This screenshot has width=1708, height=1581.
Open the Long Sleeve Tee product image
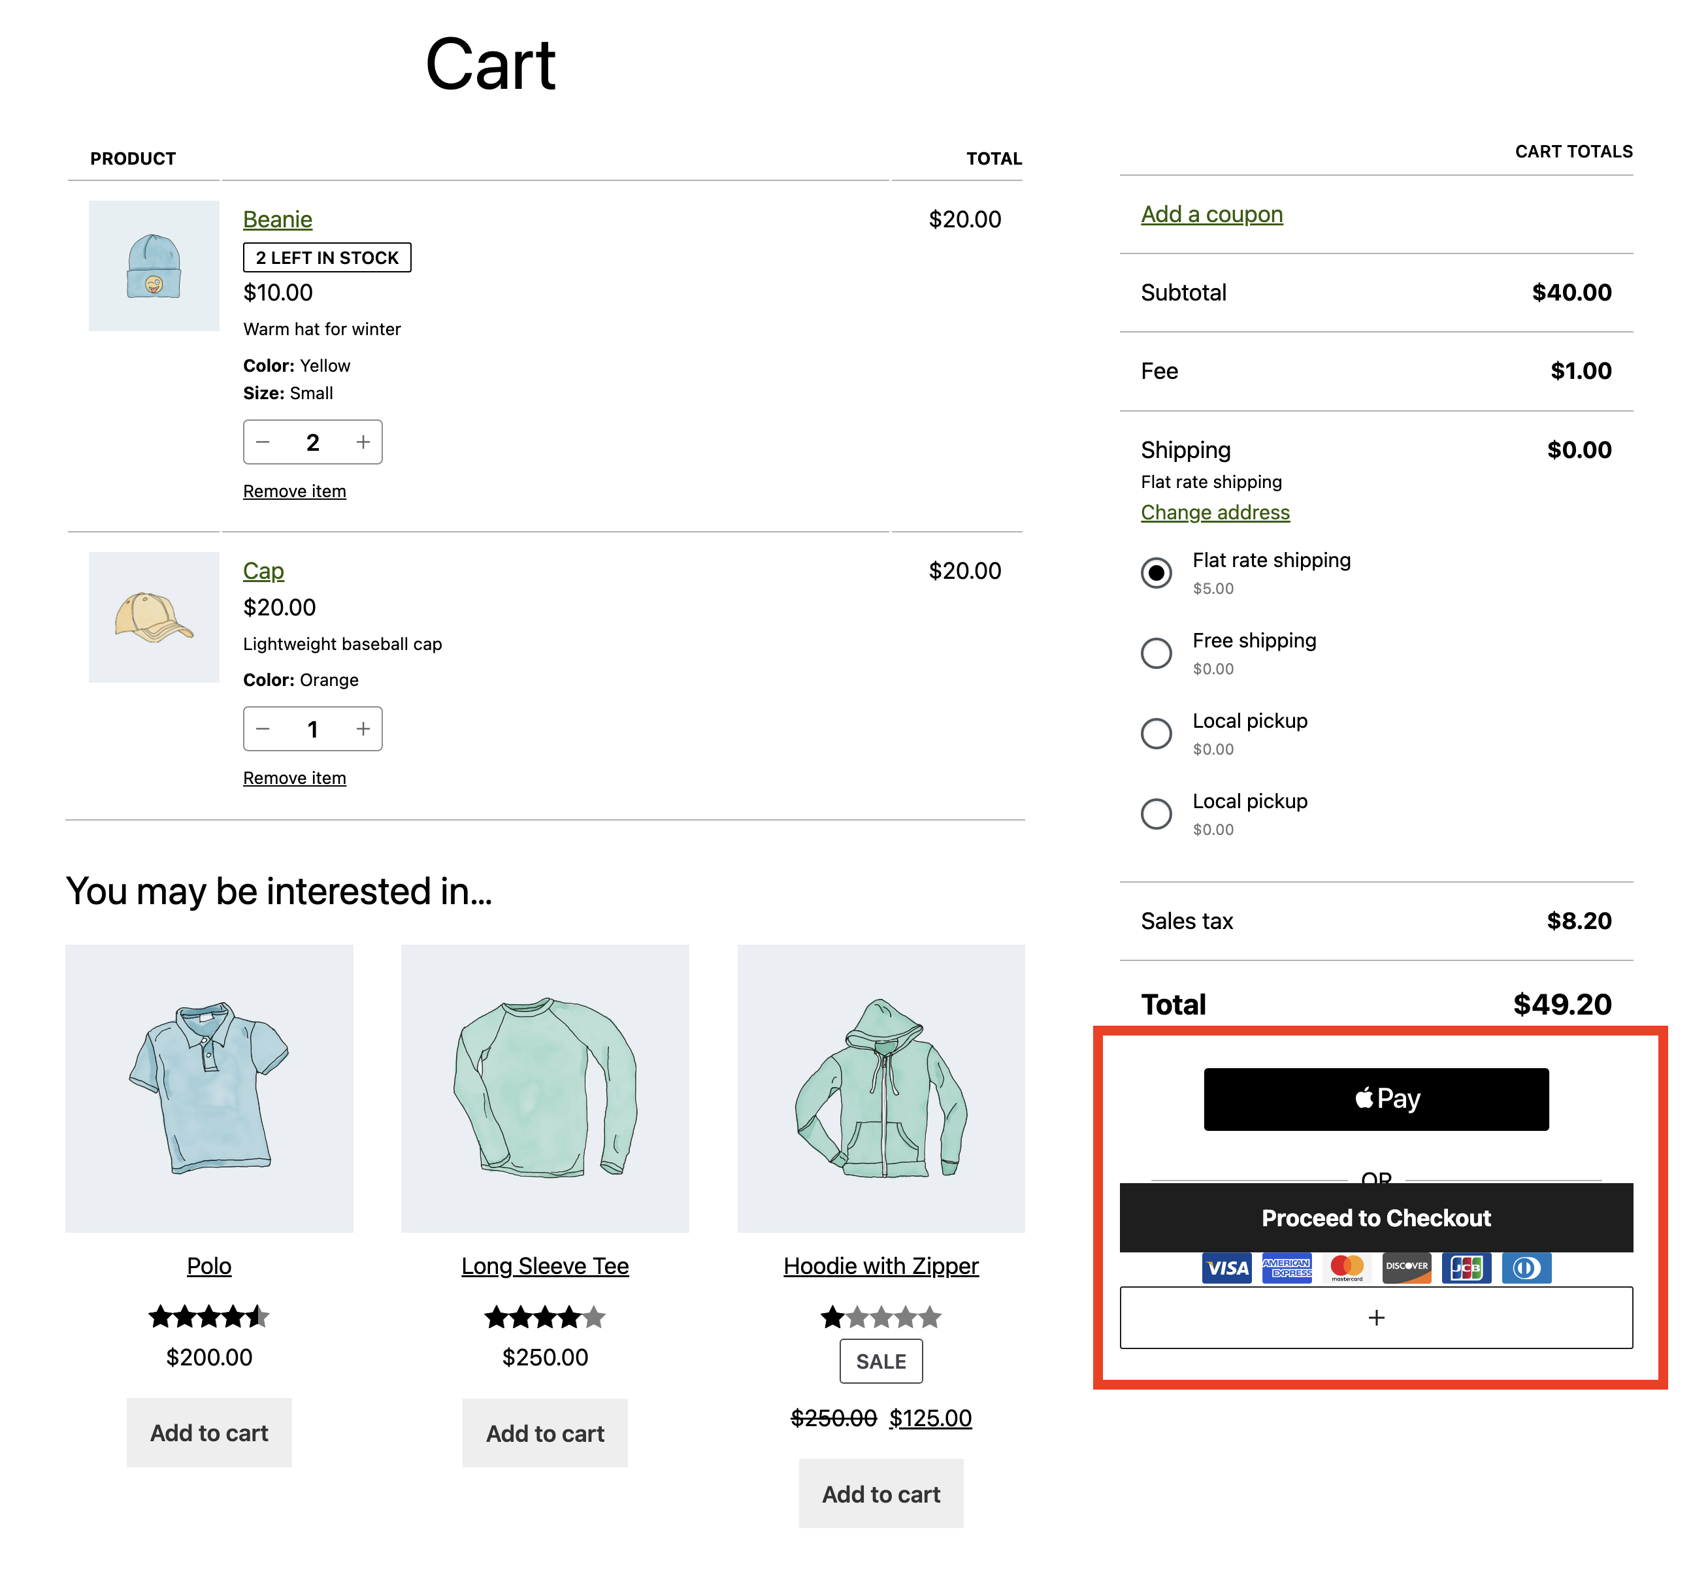click(545, 1088)
